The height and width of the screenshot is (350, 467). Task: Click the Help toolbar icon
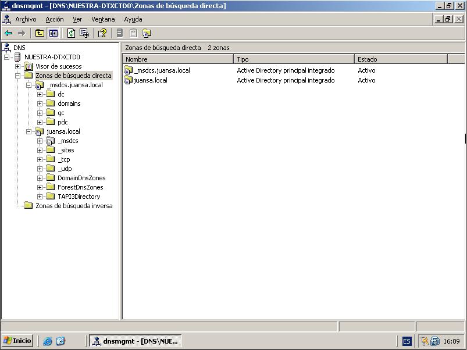tap(102, 33)
